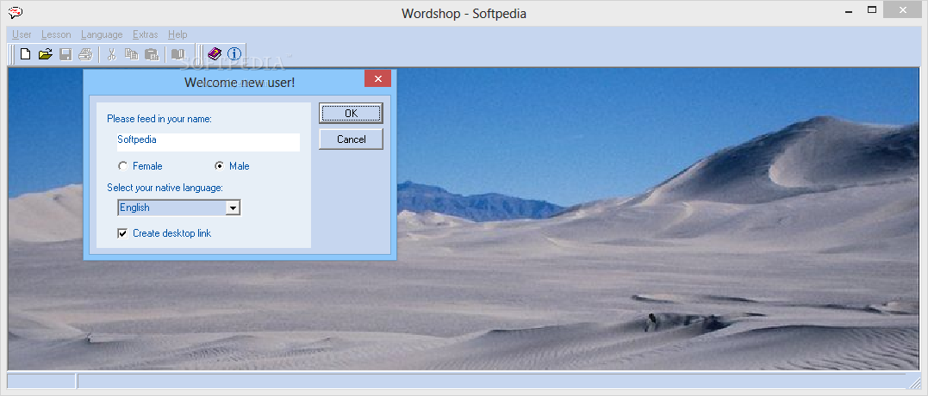
Task: Click the Paste clipboard icon
Action: [152, 54]
